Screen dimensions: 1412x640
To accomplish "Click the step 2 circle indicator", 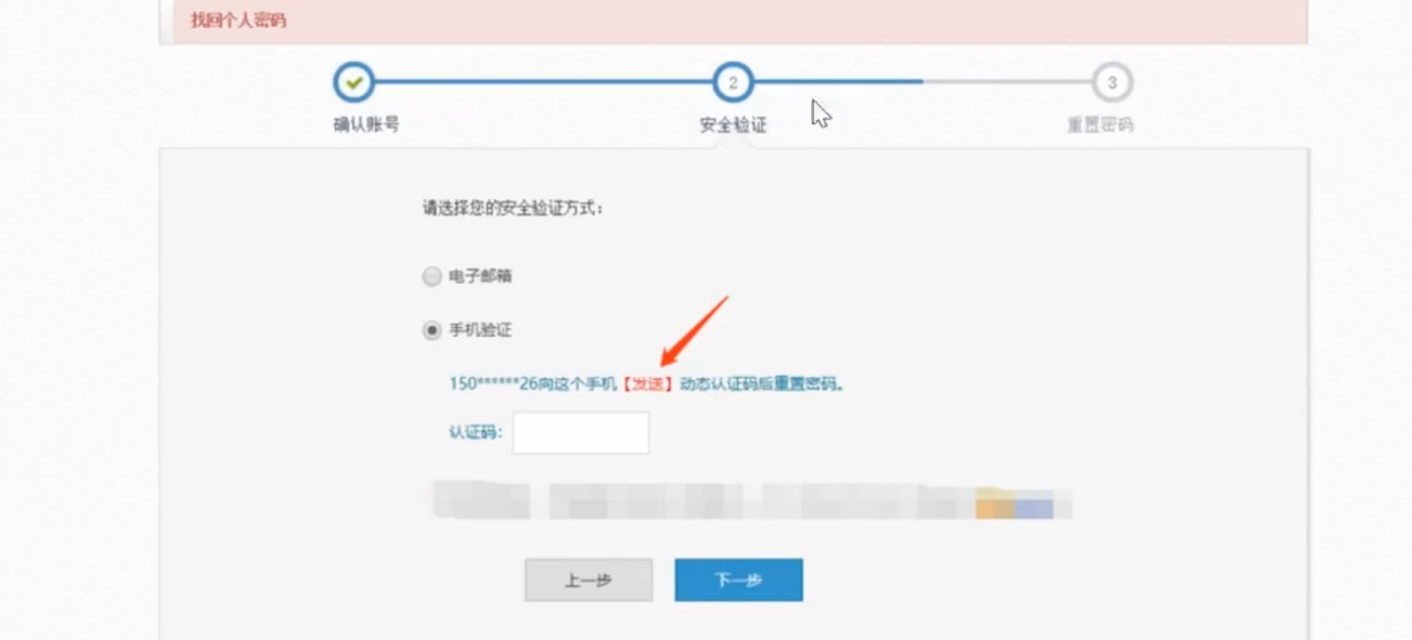I will pos(733,83).
